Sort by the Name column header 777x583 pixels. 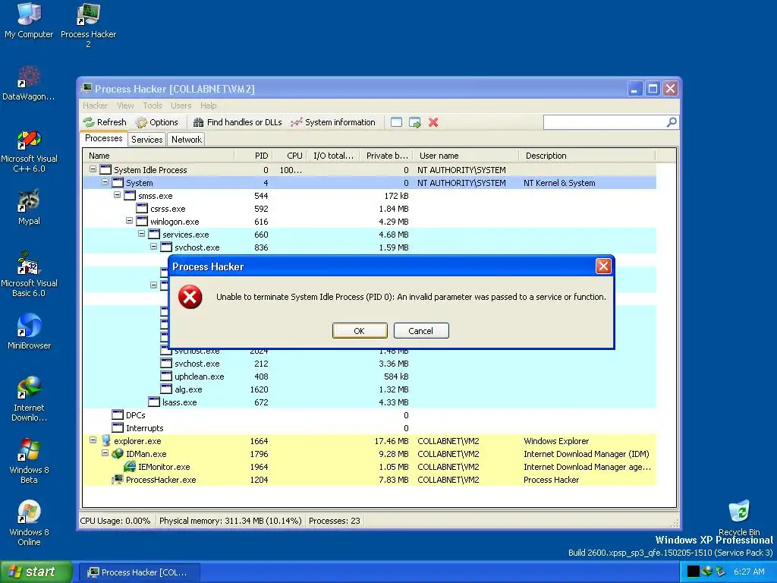click(x=158, y=156)
